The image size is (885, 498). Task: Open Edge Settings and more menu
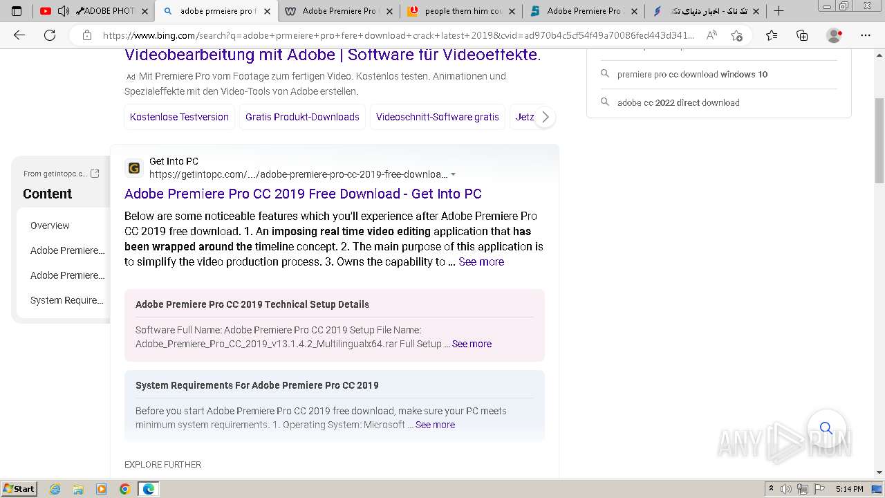coord(866,35)
